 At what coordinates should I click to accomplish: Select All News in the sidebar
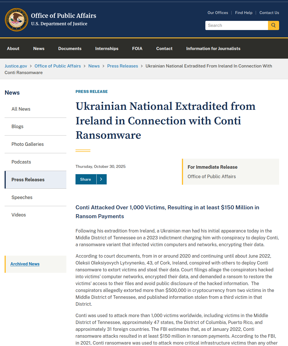pyautogui.click(x=35, y=109)
